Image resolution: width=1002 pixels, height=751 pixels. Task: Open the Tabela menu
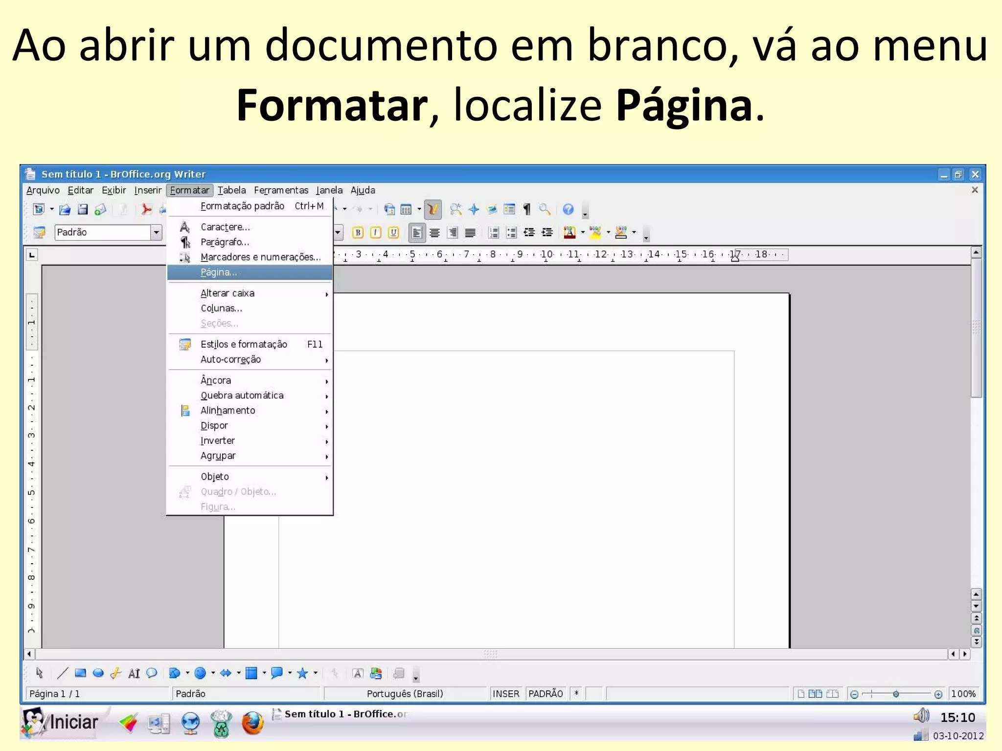pyautogui.click(x=231, y=190)
